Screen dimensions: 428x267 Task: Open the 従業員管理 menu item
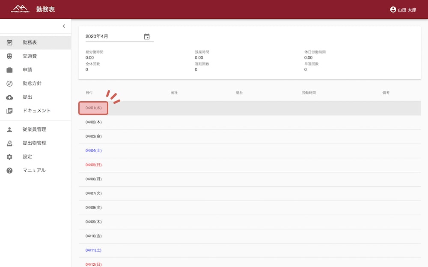(x=34, y=129)
